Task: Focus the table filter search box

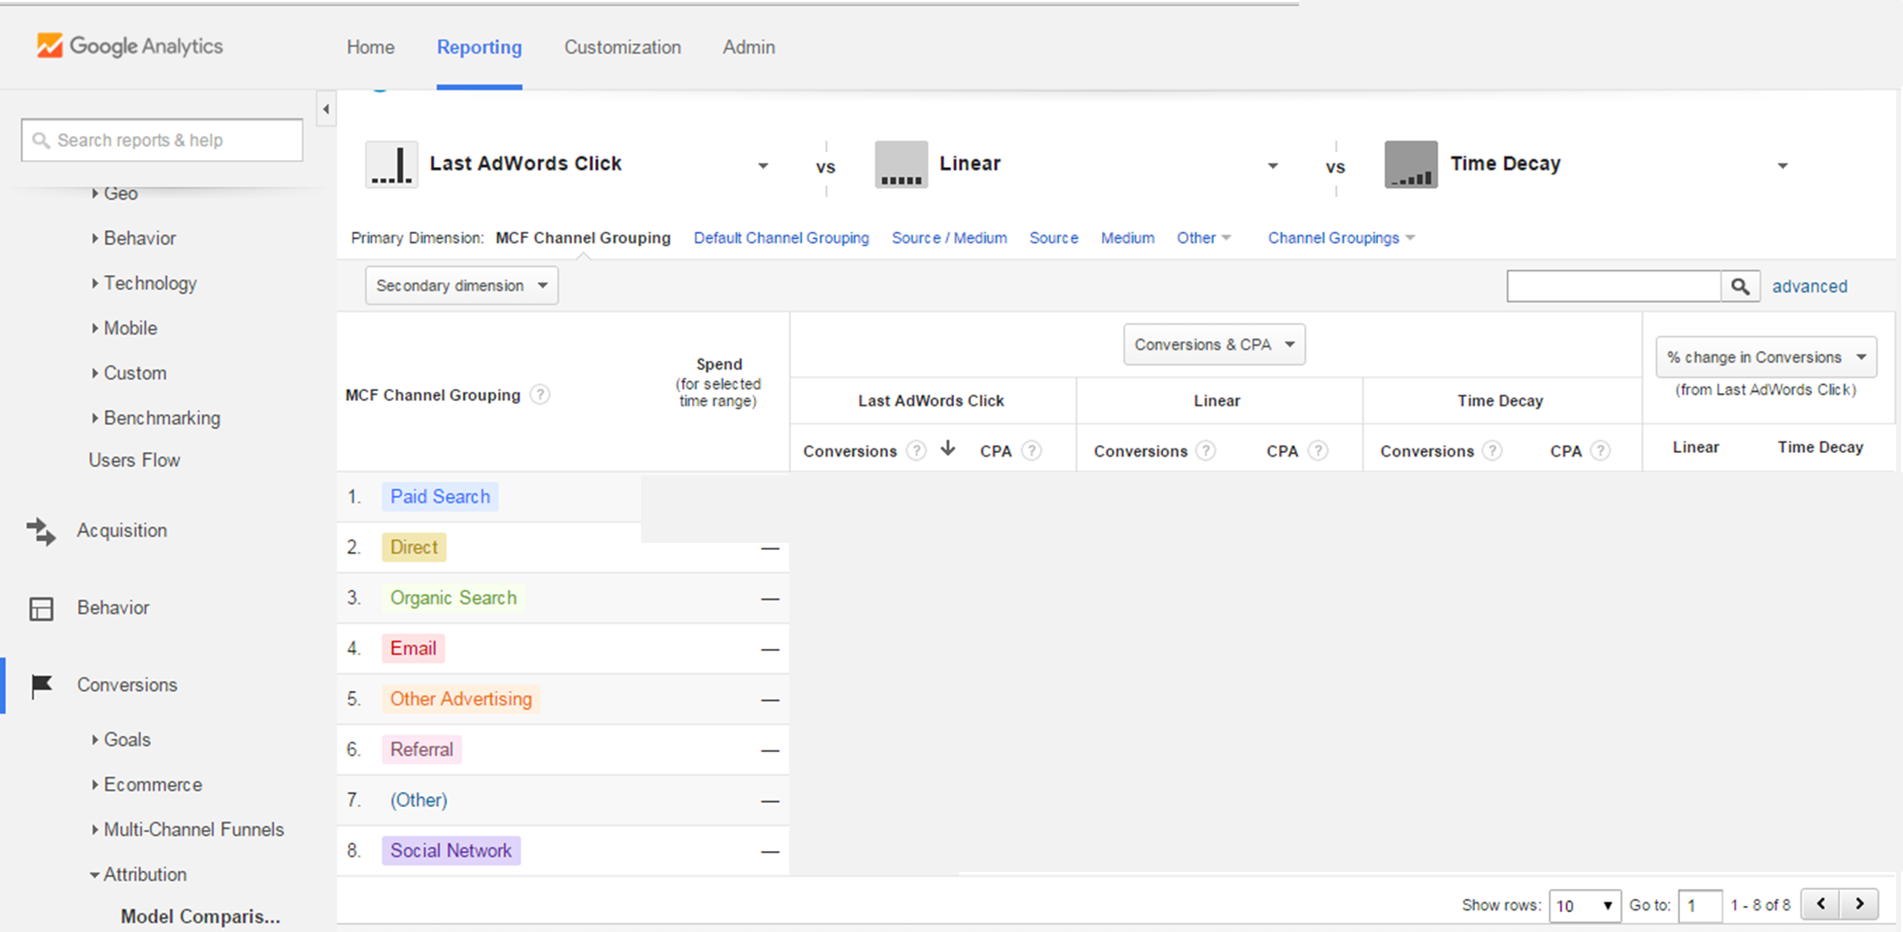Action: (x=1614, y=286)
